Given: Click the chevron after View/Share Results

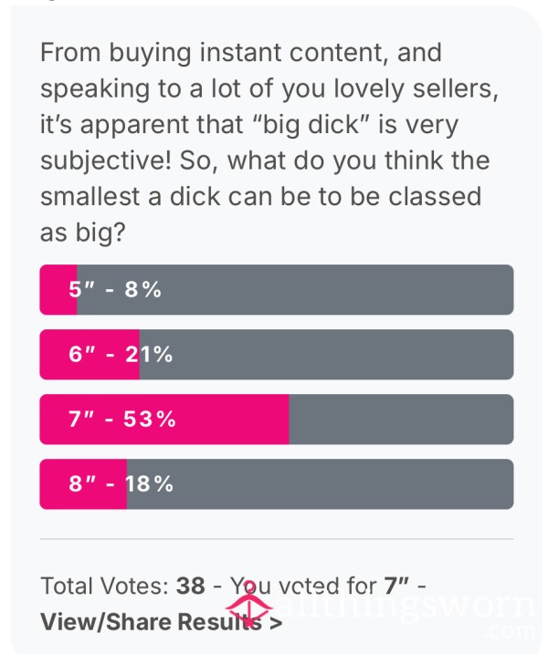Looking at the screenshot, I should click(276, 623).
